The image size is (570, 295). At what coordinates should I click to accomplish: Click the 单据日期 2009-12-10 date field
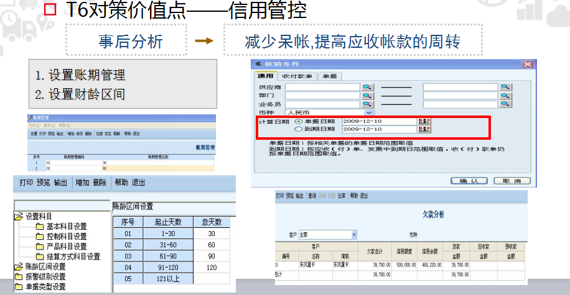pos(379,121)
